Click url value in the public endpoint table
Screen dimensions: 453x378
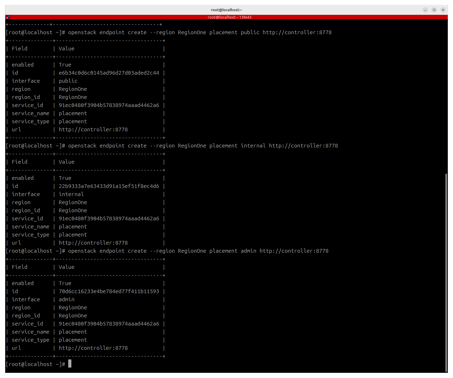(x=93, y=129)
